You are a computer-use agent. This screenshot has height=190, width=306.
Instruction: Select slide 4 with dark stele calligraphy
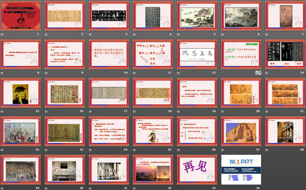click(153, 16)
